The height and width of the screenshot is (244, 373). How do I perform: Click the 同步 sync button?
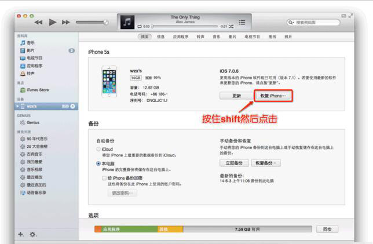pos(327,230)
